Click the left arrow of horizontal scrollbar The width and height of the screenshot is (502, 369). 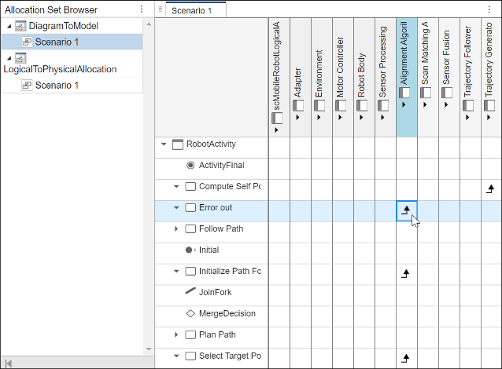click(9, 362)
